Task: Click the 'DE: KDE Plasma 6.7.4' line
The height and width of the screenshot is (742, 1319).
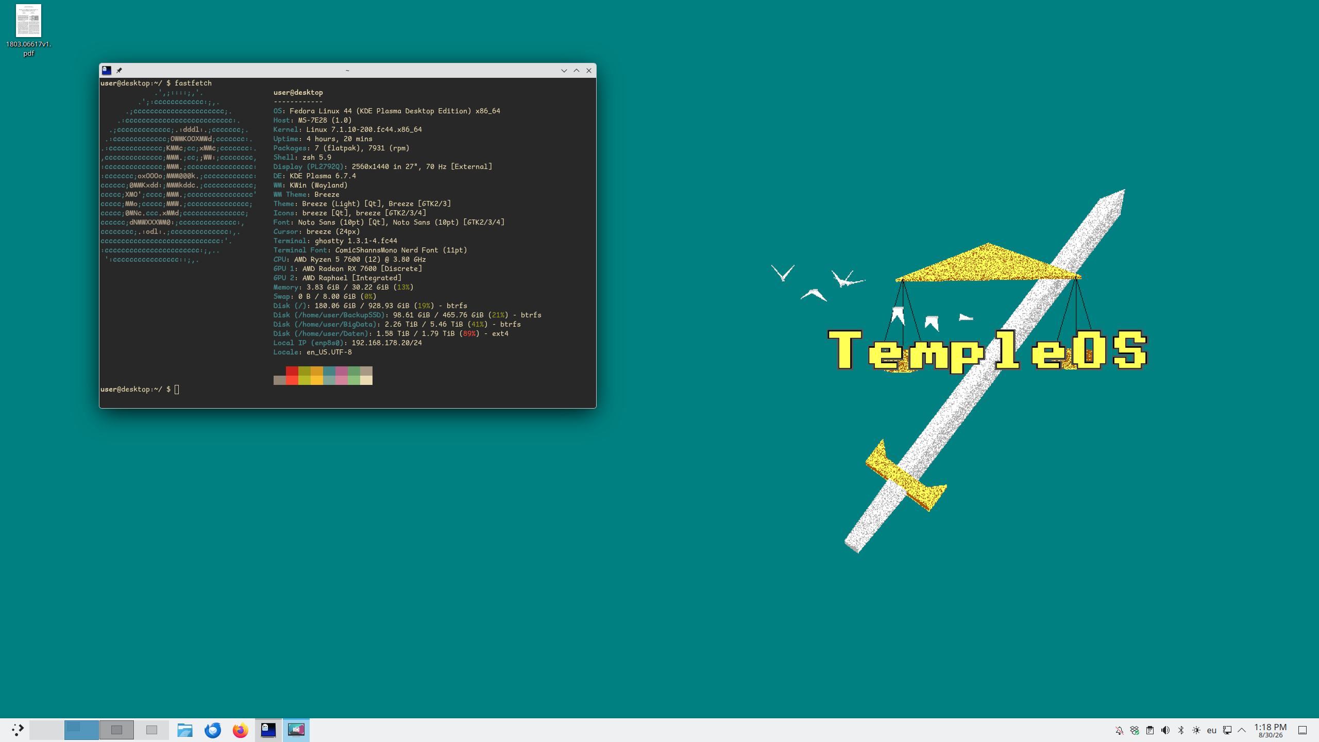Action: [315, 176]
